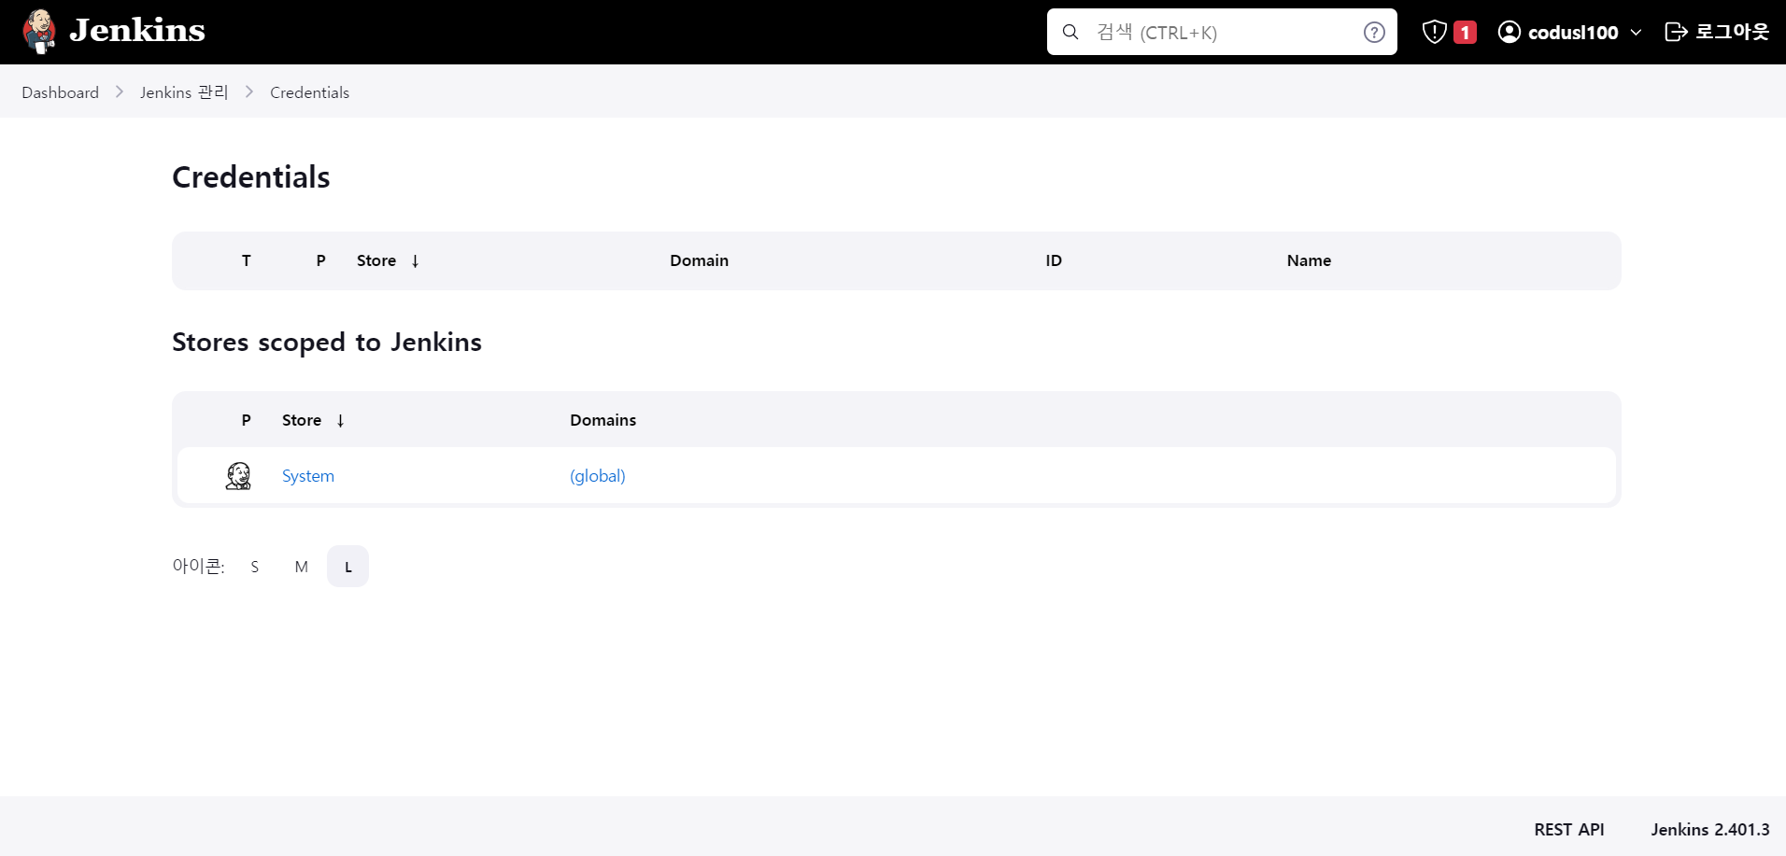Focus the 검색 (CTRL+K) search field
This screenshot has height=856, width=1786.
1222,32
